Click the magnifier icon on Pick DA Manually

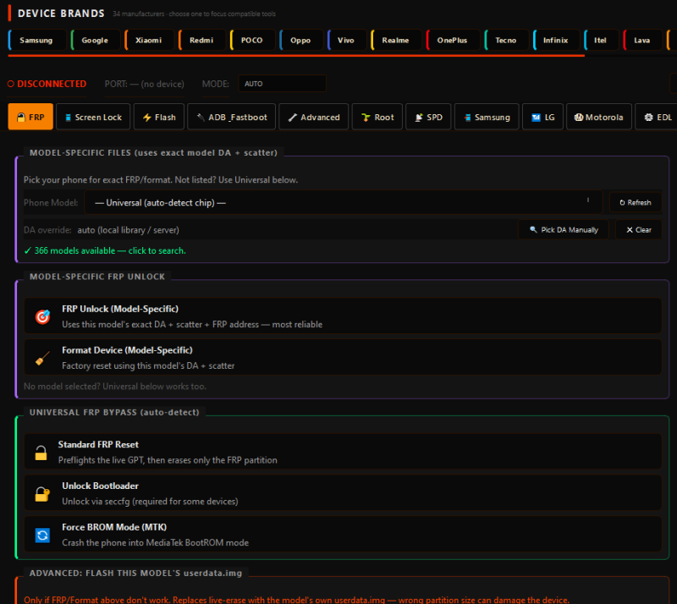pyautogui.click(x=533, y=230)
